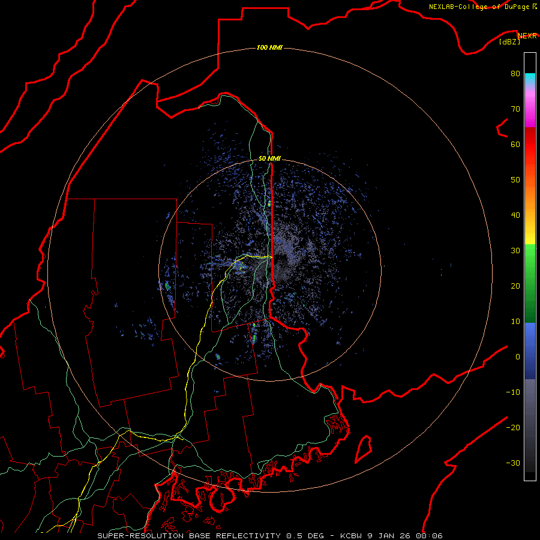Click the NEXR label above the scale
This screenshot has height=540, width=540.
[527, 36]
